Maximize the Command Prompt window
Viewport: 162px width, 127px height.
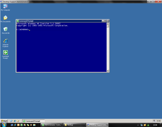coord(105,21)
